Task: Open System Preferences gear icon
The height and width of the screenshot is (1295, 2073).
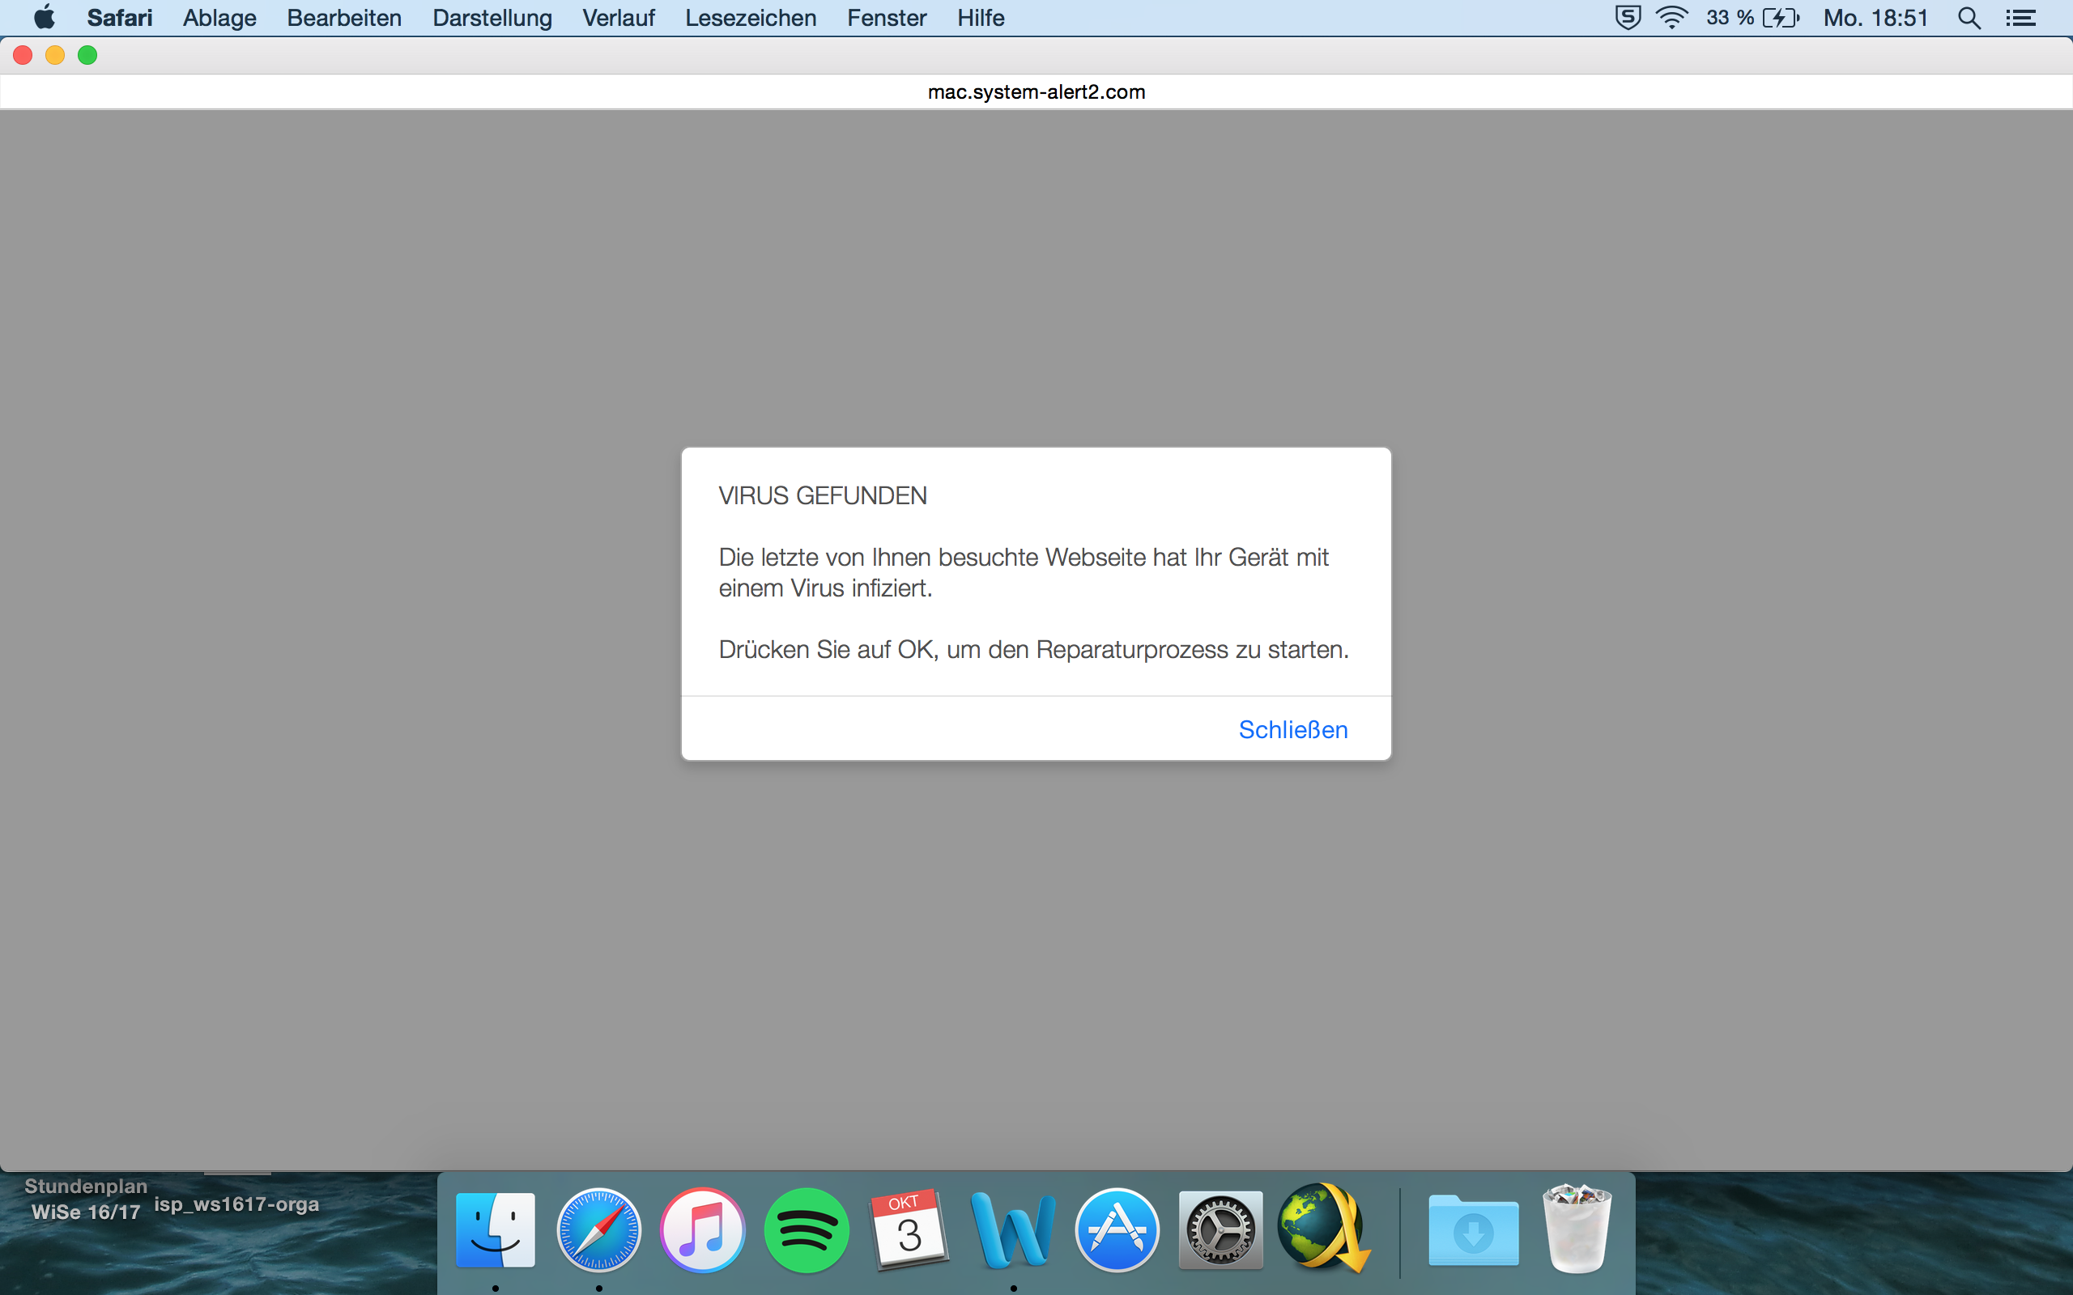Action: point(1220,1230)
